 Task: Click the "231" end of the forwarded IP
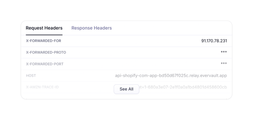223,41
